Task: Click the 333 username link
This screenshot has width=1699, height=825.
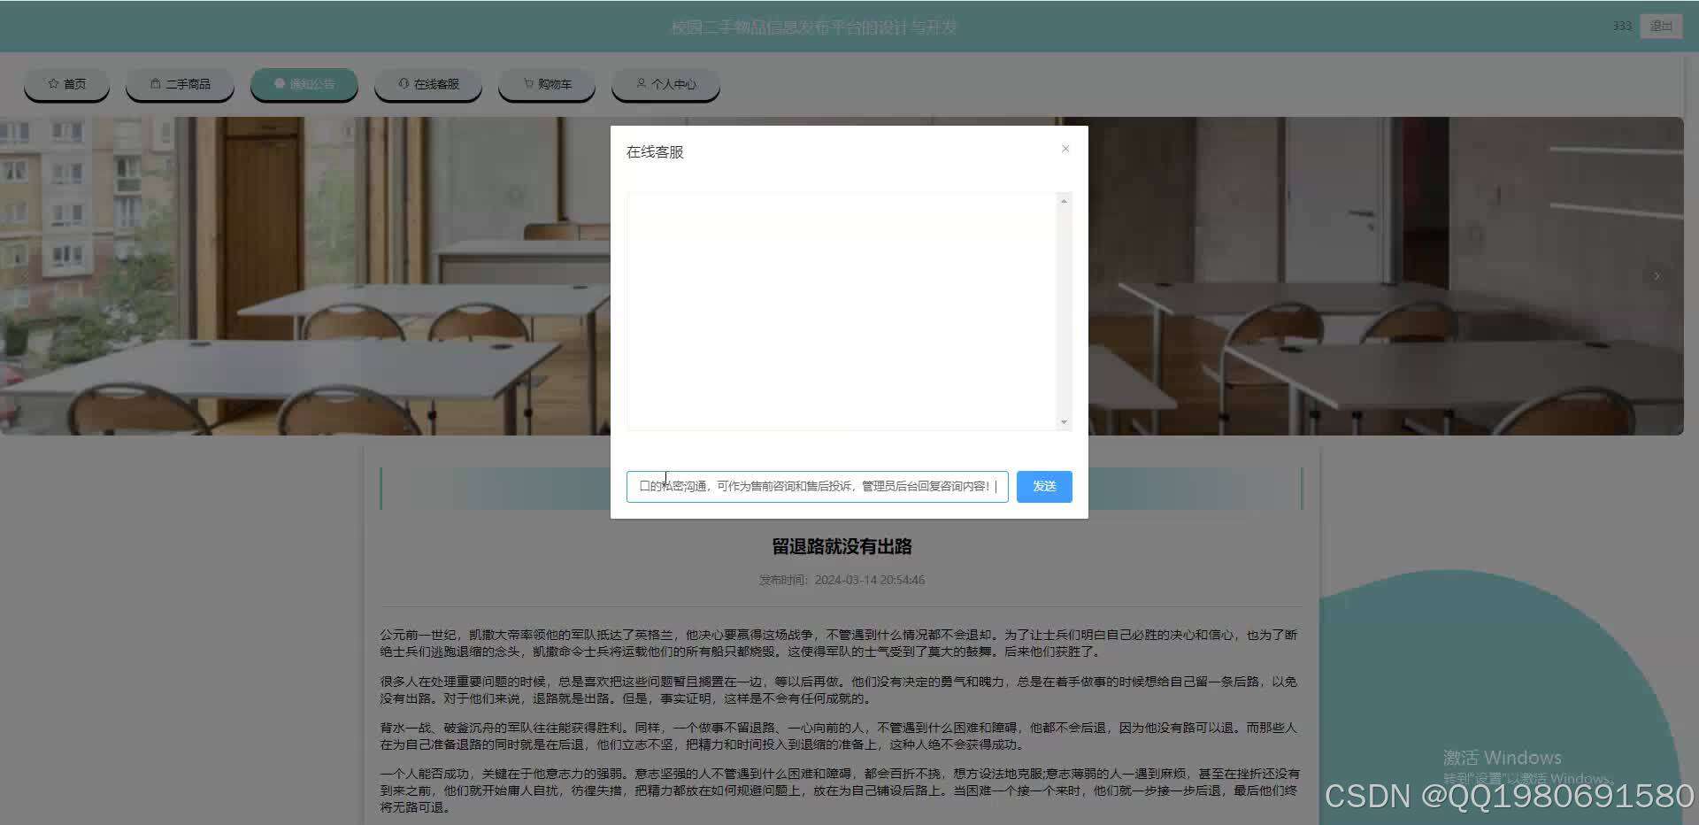Action: [x=1622, y=26]
